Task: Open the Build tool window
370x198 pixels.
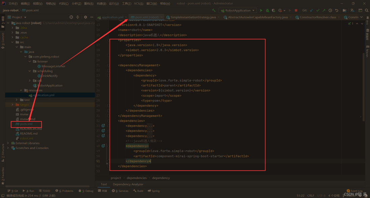Action: click(138, 191)
